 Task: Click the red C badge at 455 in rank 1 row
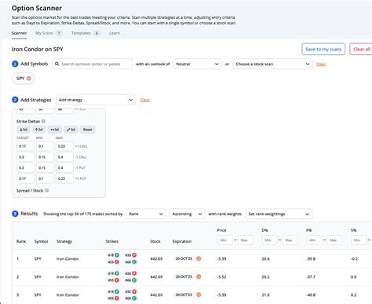tap(117, 262)
